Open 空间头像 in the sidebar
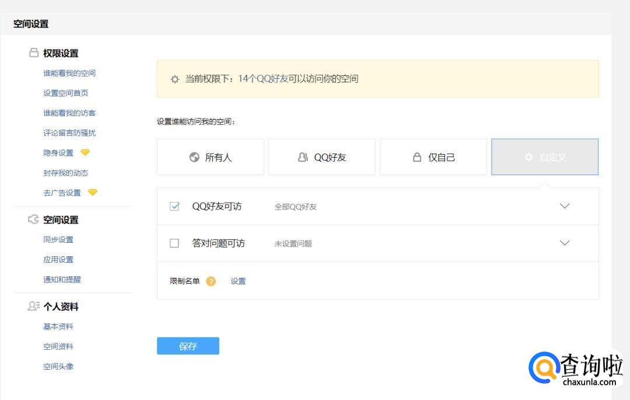 [58, 366]
